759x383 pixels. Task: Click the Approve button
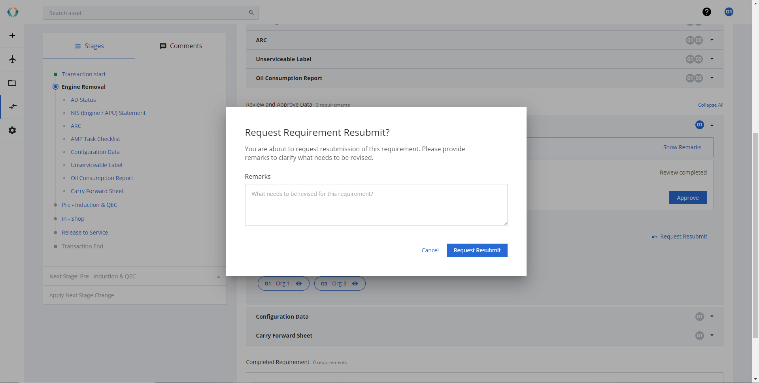click(x=687, y=197)
